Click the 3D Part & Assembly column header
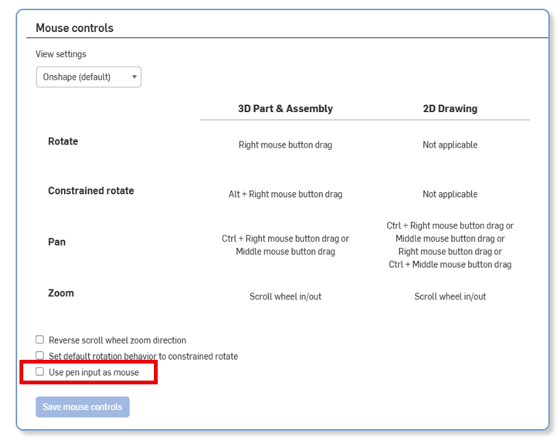The width and height of the screenshot is (559, 442). [285, 108]
